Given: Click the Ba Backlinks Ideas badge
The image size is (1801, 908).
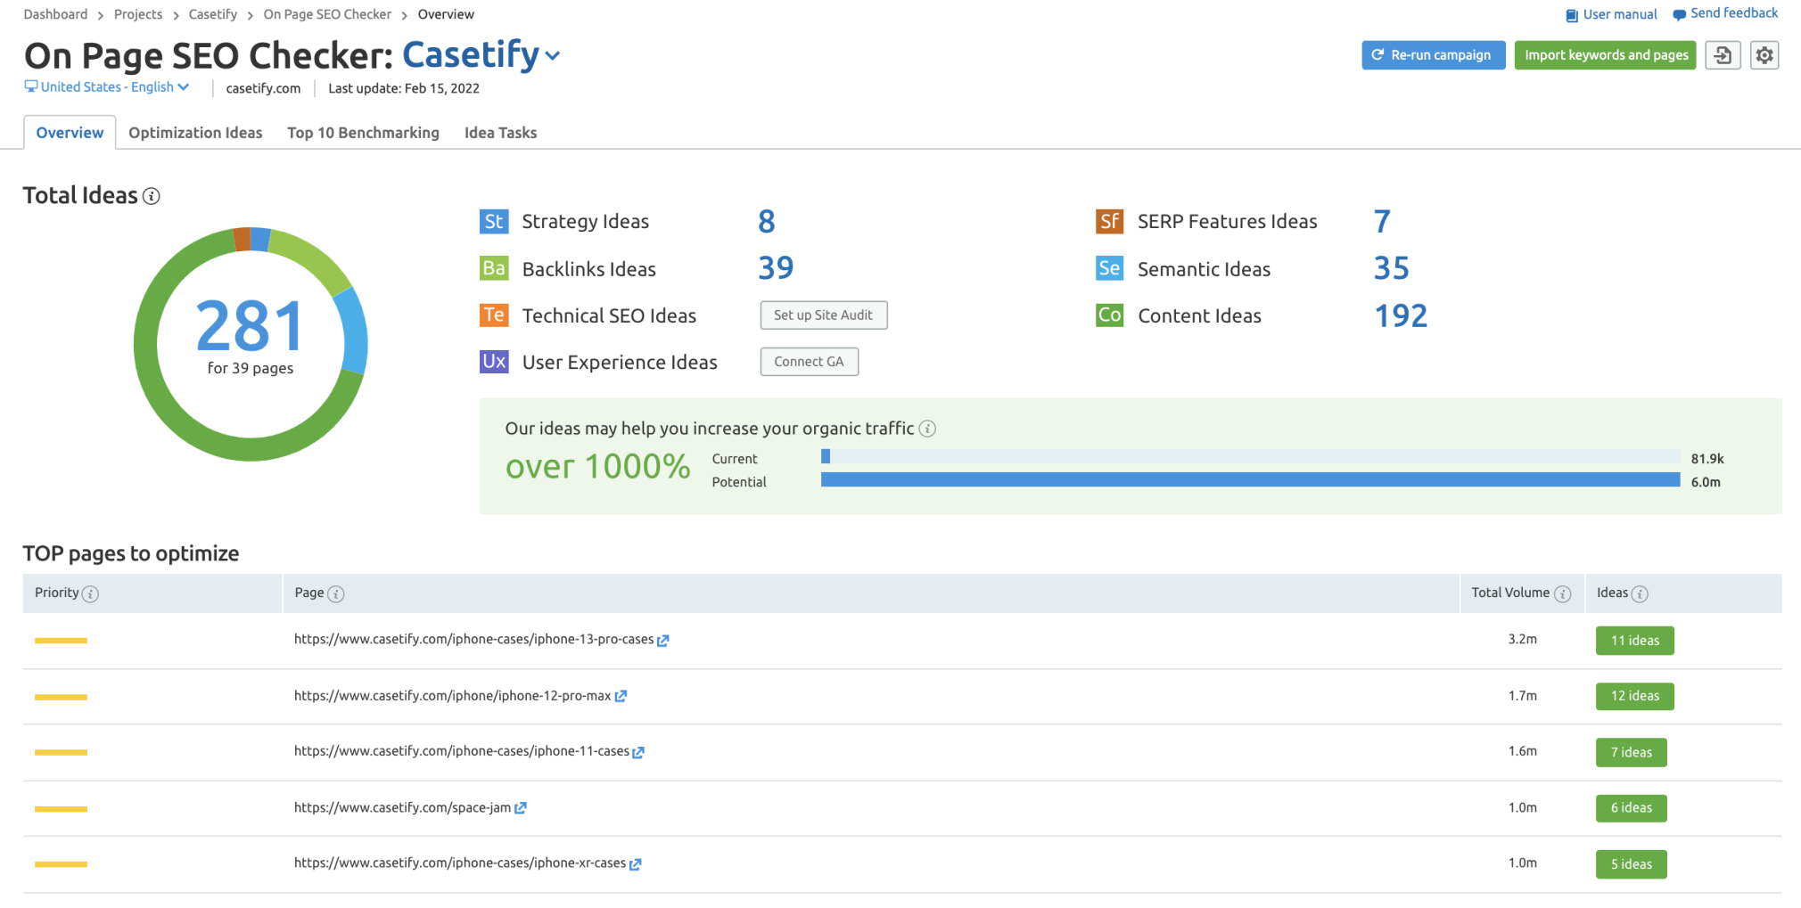Looking at the screenshot, I should [494, 268].
